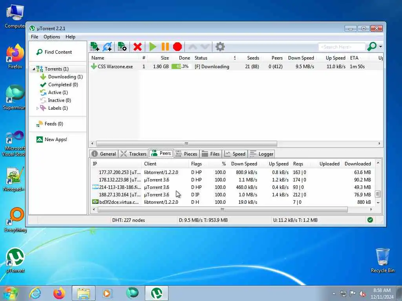Screen dimensions: 402x301
Task: Expand the Labels tree node
Action: 37,108
